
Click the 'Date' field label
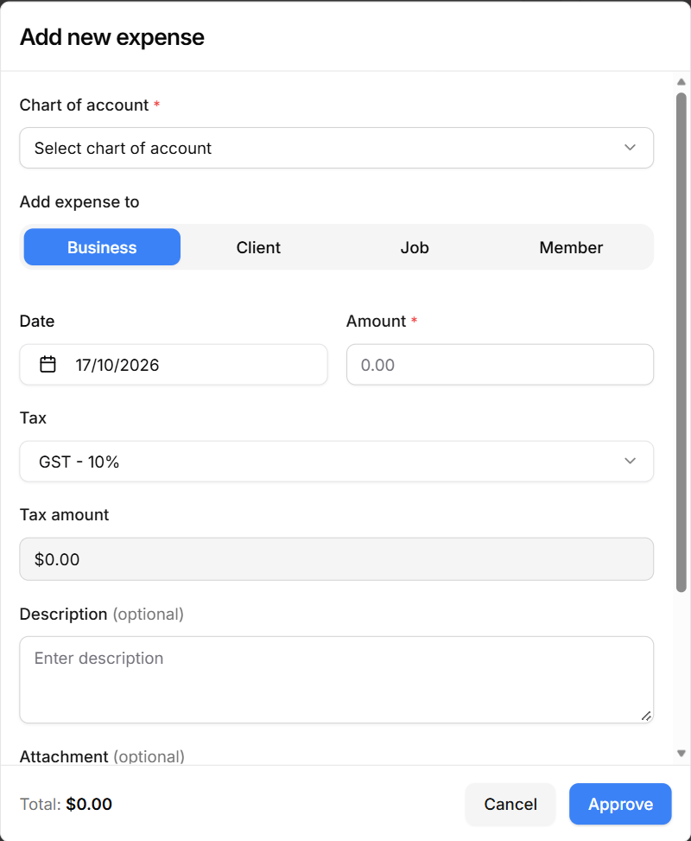(37, 322)
